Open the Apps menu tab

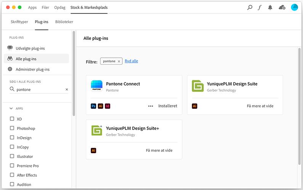click(x=32, y=8)
